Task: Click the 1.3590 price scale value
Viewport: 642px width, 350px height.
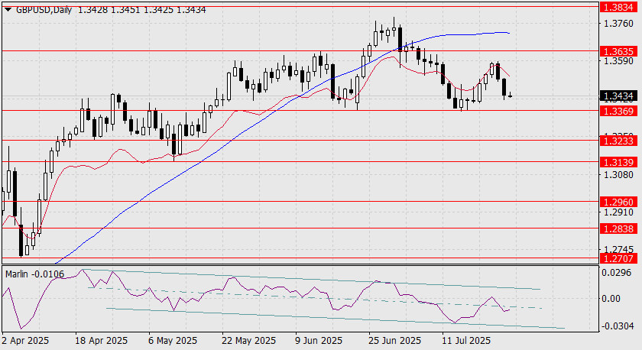Action: coord(618,61)
